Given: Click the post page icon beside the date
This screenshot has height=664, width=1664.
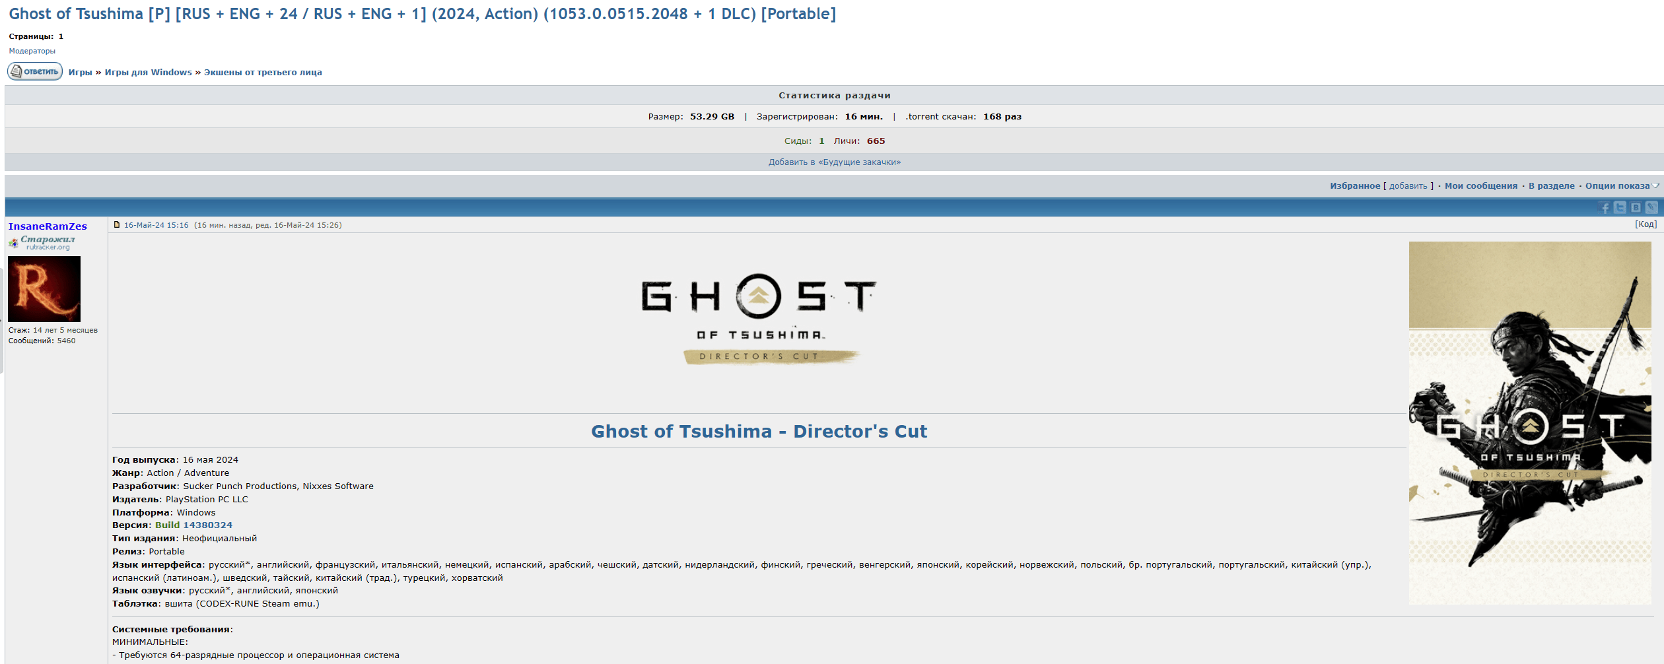Looking at the screenshot, I should pos(117,224).
